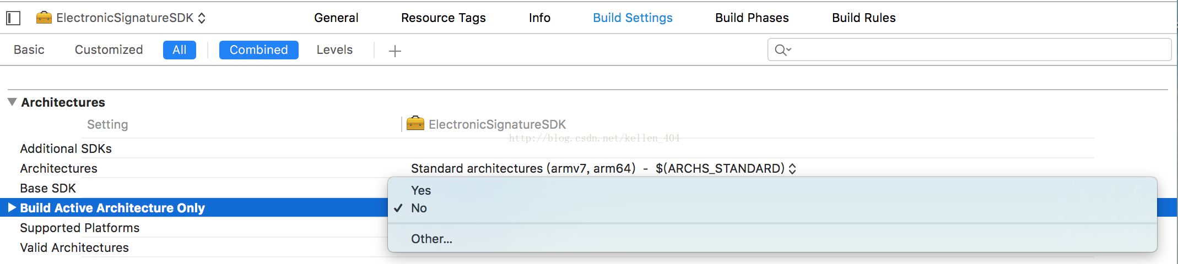Screen dimensions: 1178x264
Task: Switch view to Levels
Action: 334,50
